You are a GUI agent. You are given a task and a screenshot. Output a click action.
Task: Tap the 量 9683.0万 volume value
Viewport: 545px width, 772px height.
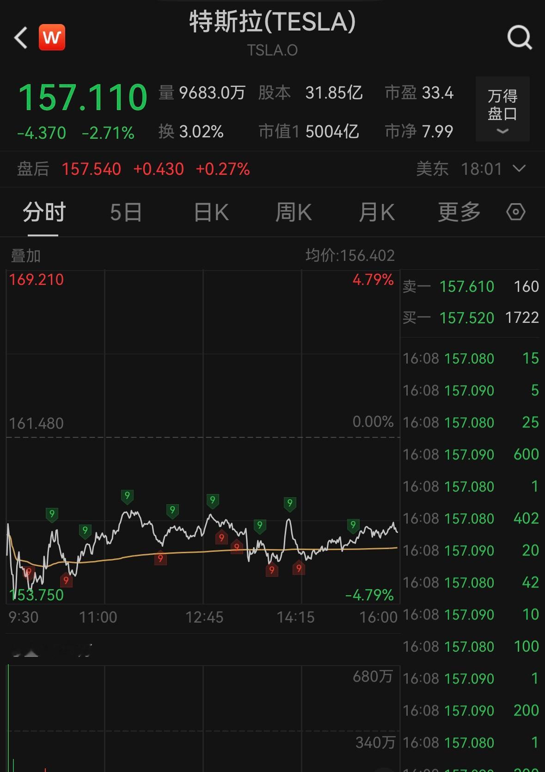pos(202,93)
